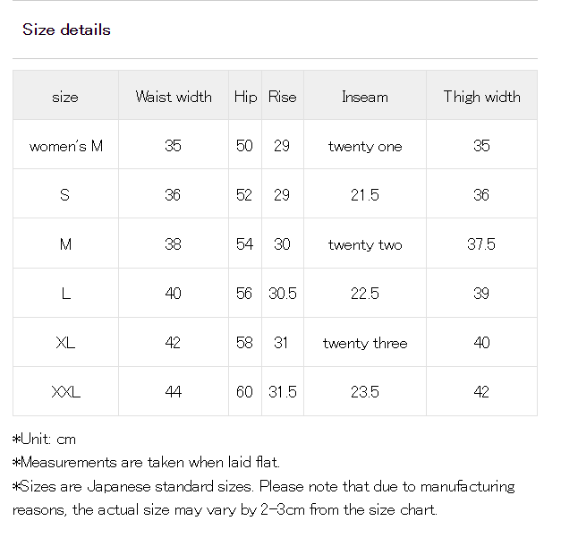Select the 37.5 thigh width cell
This screenshot has height=538, width=561.
[481, 244]
